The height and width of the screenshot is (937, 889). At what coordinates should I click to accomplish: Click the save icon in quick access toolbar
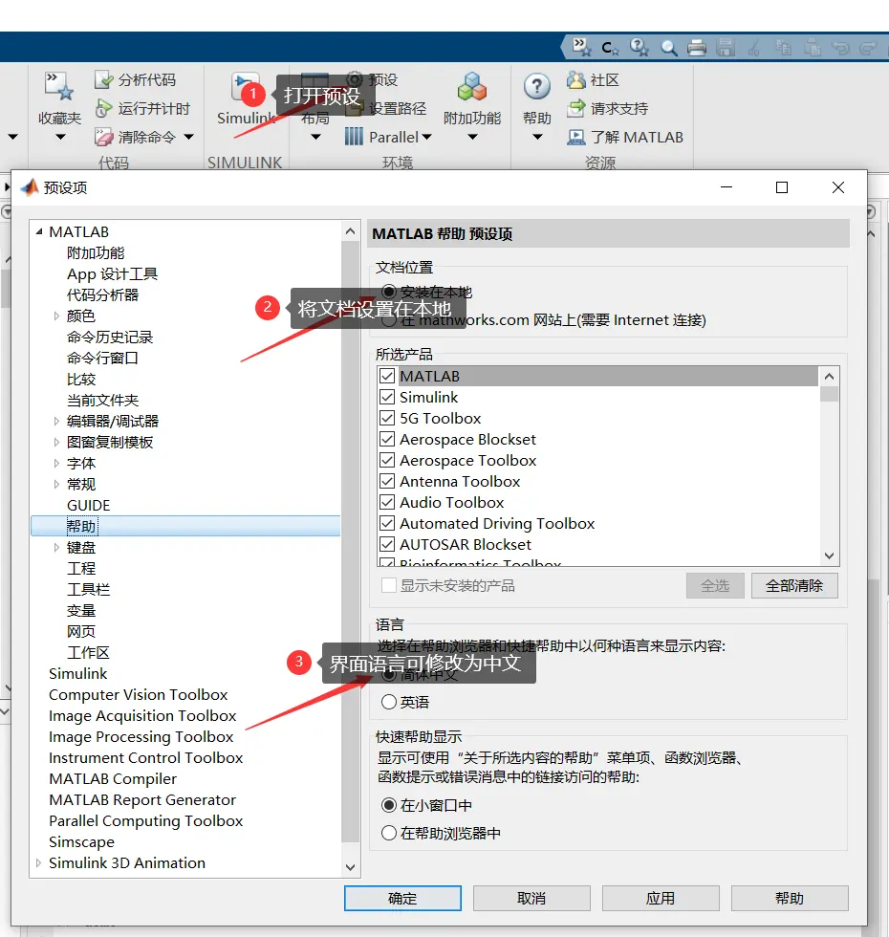(726, 48)
